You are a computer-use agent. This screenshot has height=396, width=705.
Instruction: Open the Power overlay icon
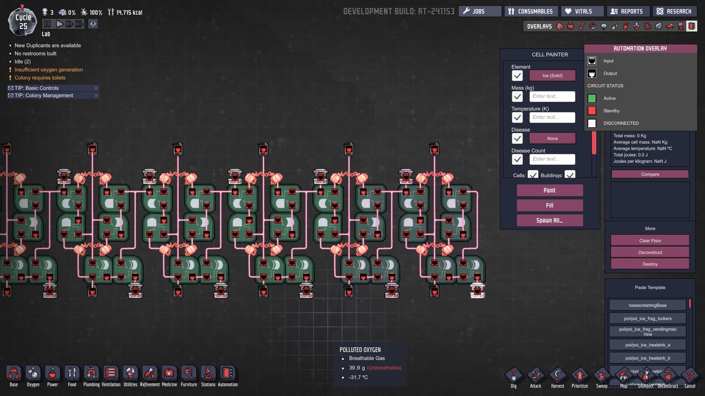pos(571,26)
